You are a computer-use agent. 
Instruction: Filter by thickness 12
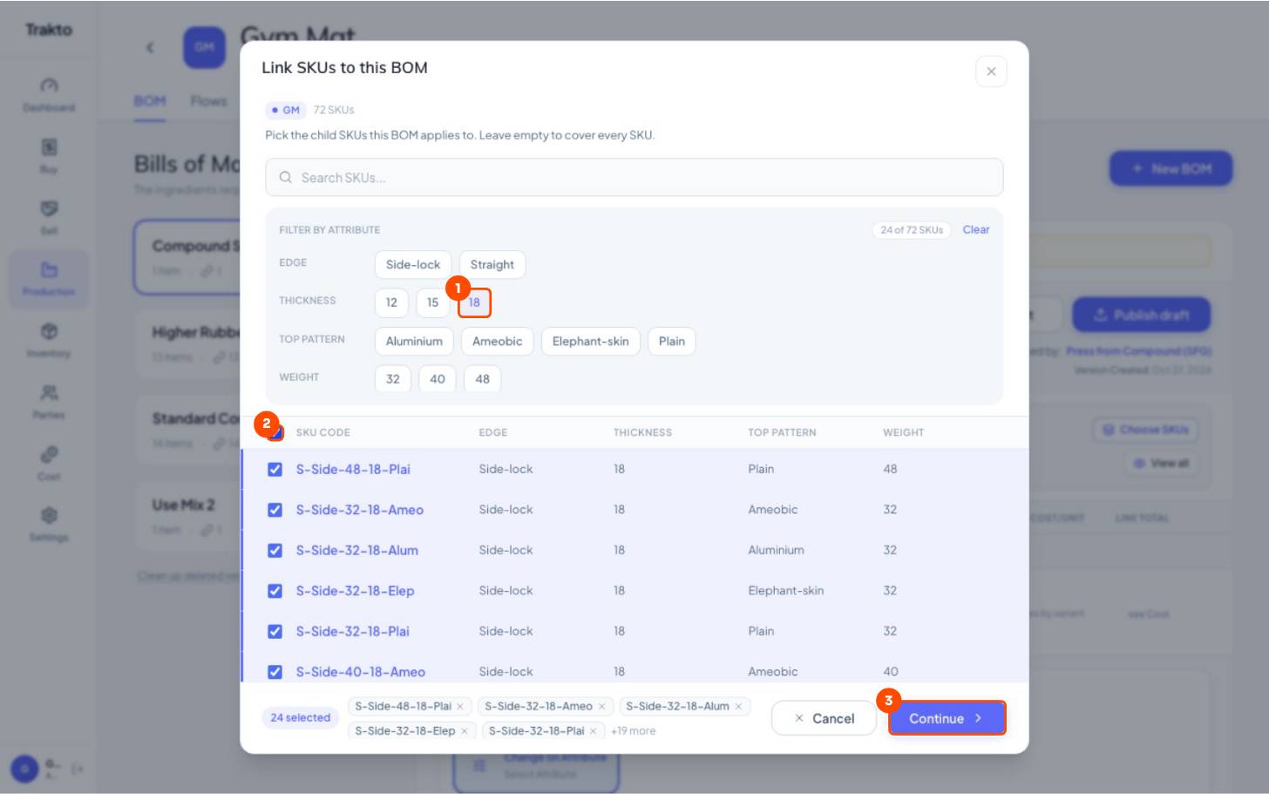pos(391,302)
